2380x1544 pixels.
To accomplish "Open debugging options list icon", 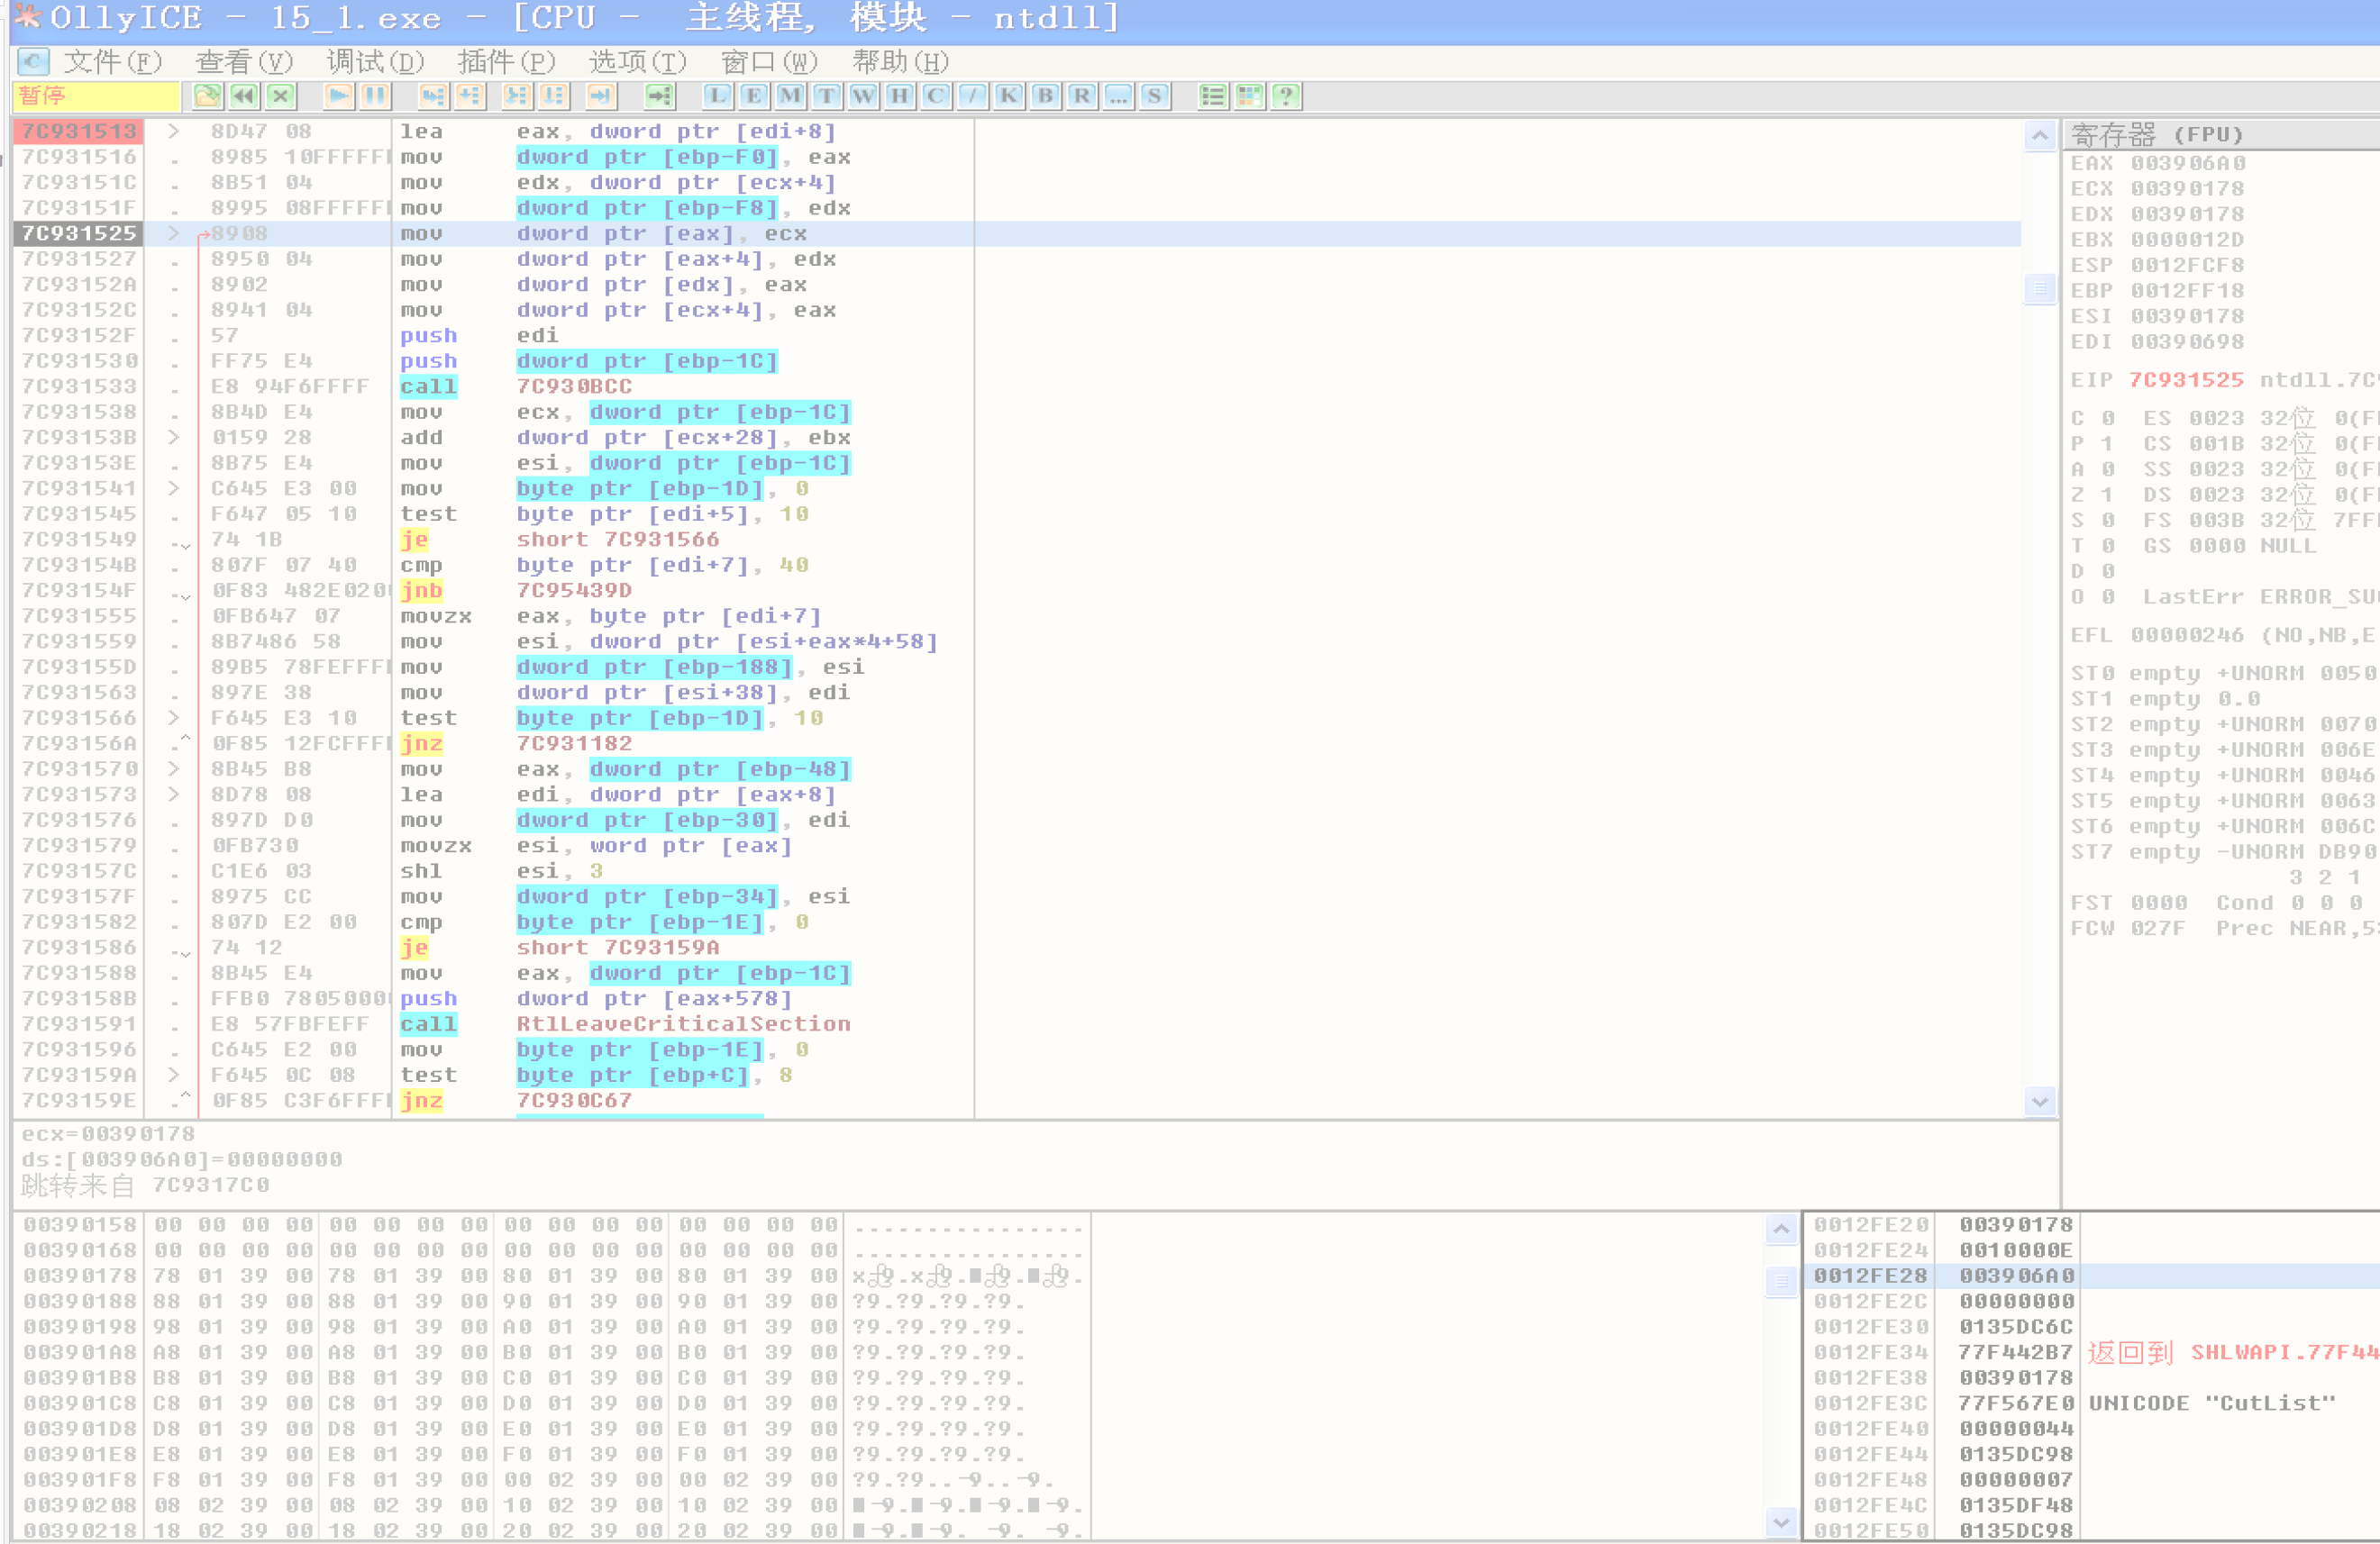I will pos(1212,96).
